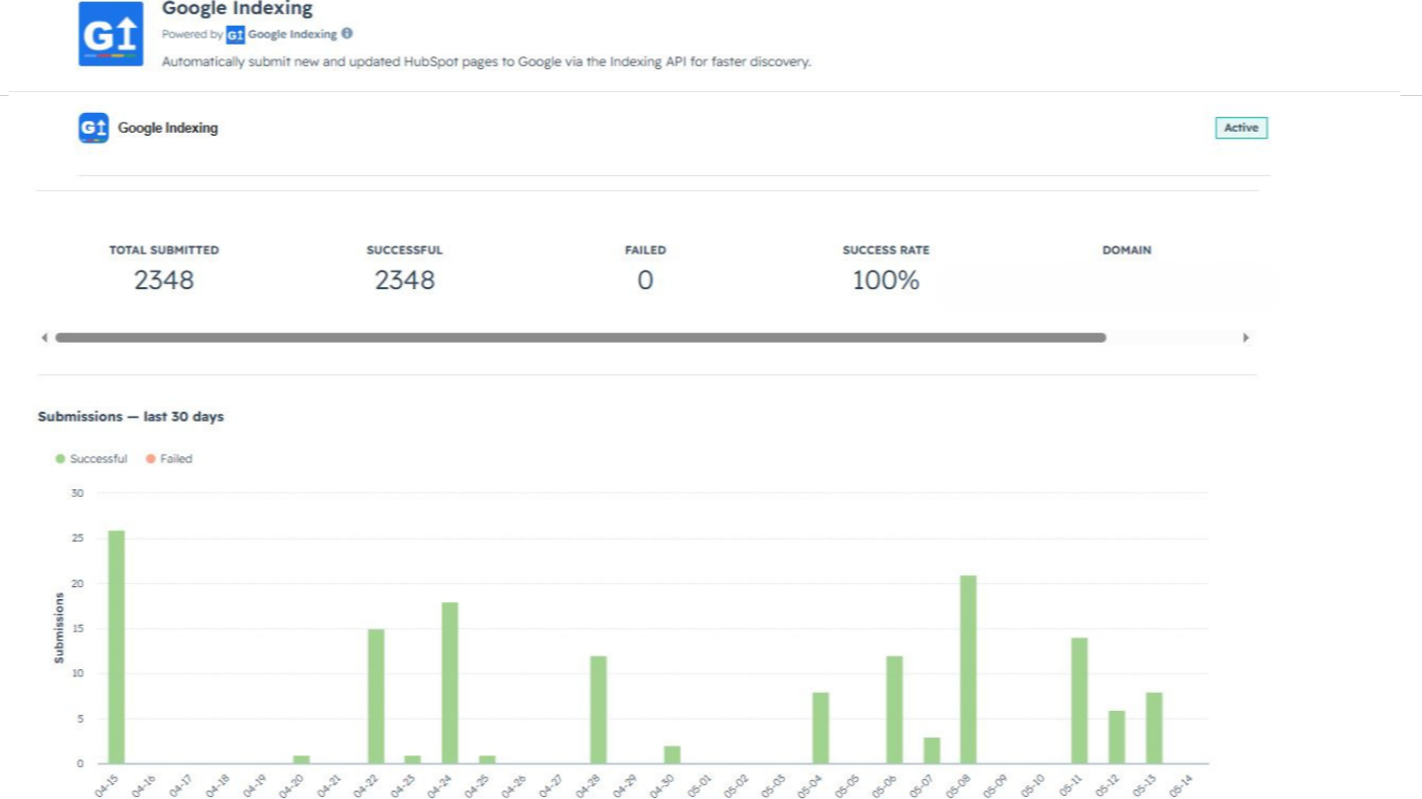Click the 05-13 bar in the chart
This screenshot has width=1422, height=799.
1154,728
